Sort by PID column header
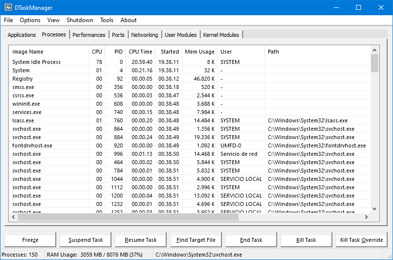 pos(115,52)
